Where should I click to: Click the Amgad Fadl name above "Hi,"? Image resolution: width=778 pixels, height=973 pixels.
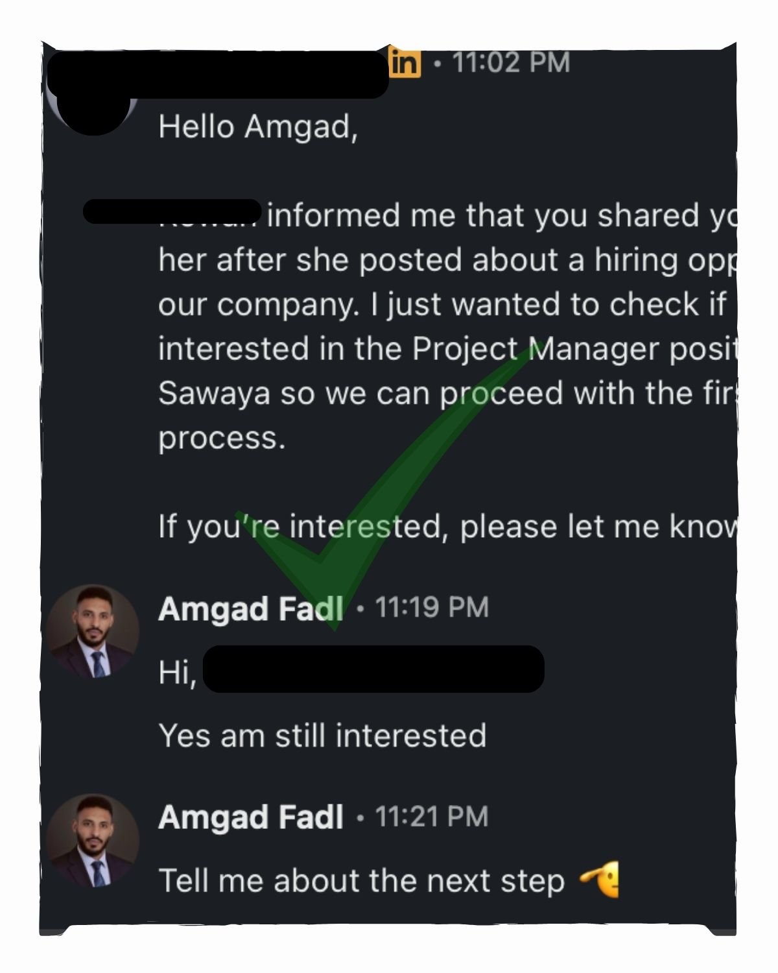pos(250,609)
